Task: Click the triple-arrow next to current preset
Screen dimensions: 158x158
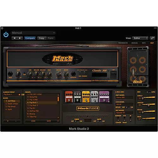Action: click(x=23, y=94)
